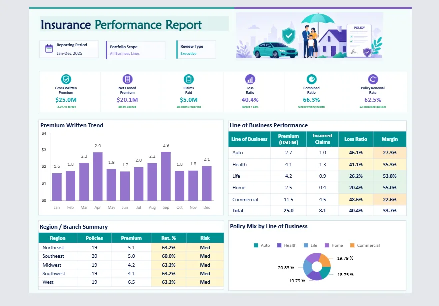Click the Premium Written Trend heading
This screenshot has height=306, width=439.
click(x=72, y=125)
